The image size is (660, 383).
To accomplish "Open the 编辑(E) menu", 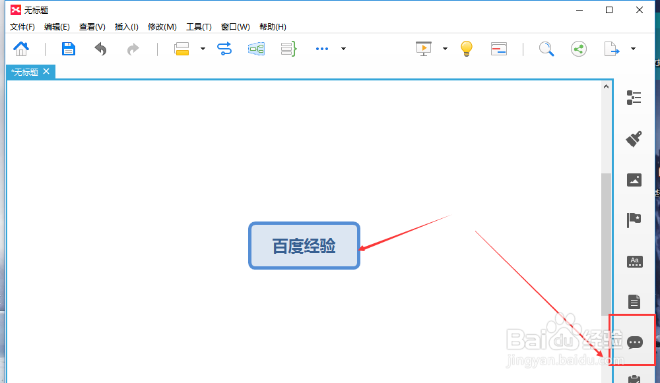I will (x=57, y=27).
